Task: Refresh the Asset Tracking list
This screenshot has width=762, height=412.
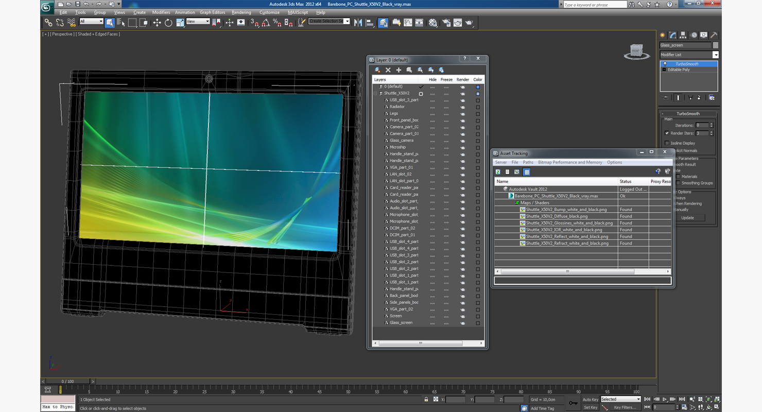Action: 498,172
